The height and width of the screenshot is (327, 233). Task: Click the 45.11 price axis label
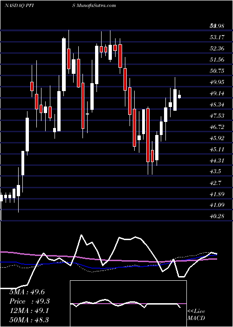(x=217, y=149)
